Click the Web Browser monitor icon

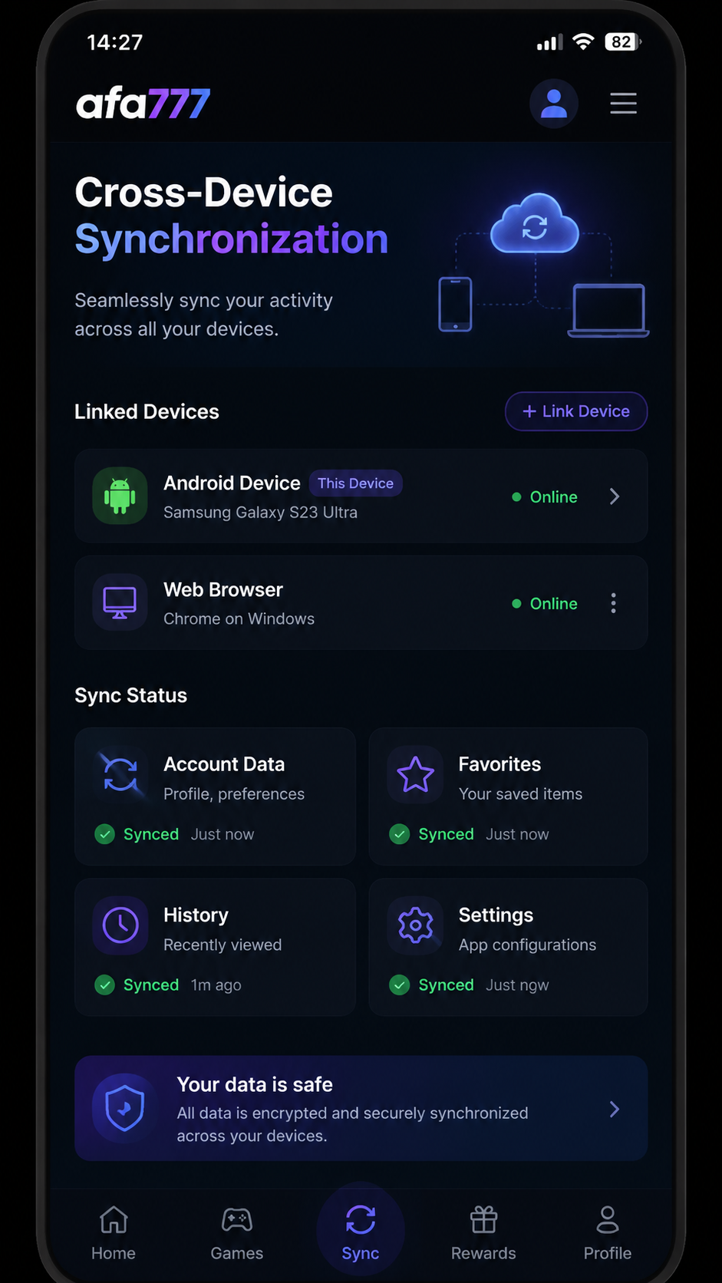tap(120, 602)
